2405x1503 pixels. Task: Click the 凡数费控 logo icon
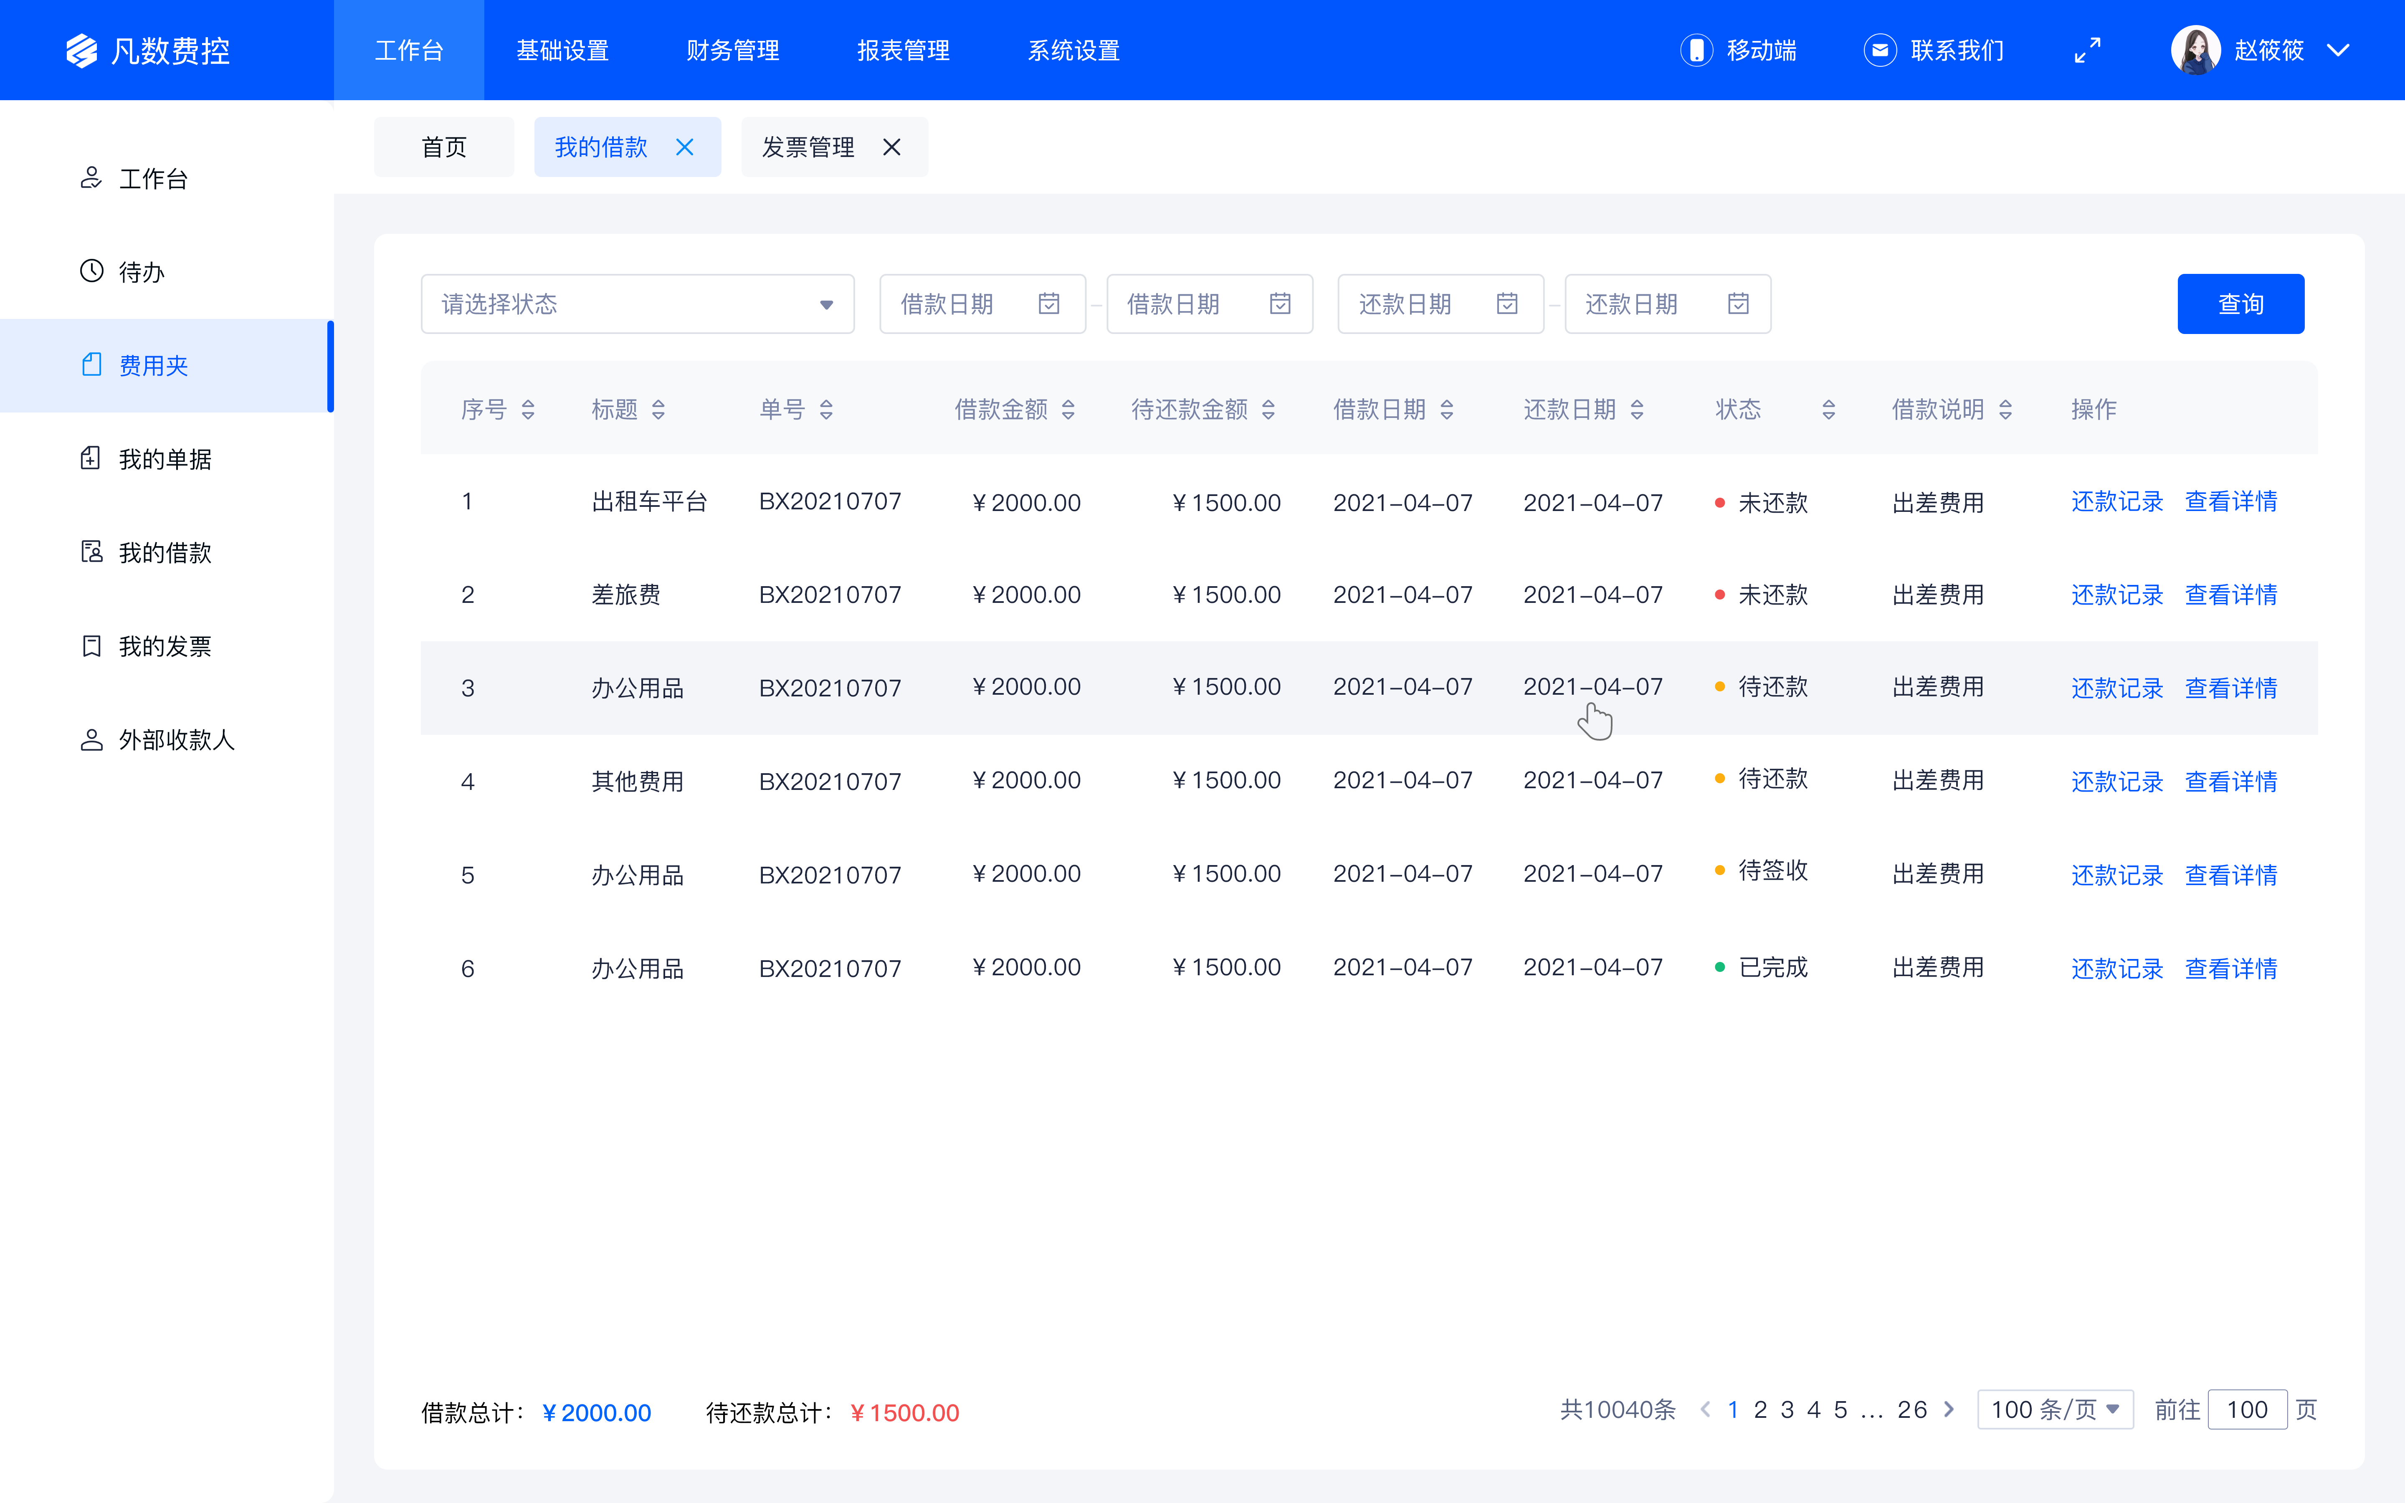[x=81, y=51]
